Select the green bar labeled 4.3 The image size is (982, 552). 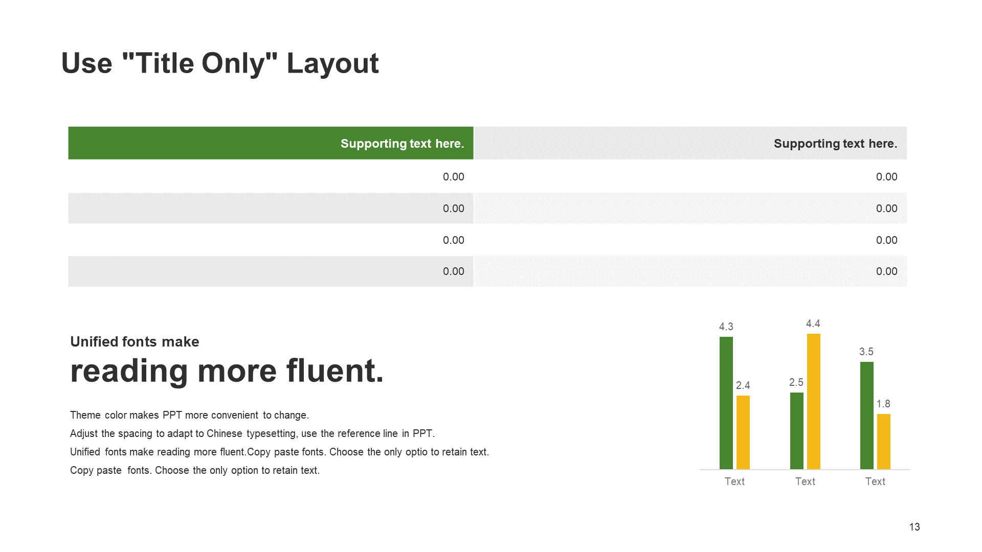tap(726, 403)
